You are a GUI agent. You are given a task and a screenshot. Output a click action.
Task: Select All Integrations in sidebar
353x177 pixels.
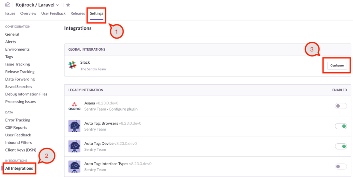coord(19,168)
